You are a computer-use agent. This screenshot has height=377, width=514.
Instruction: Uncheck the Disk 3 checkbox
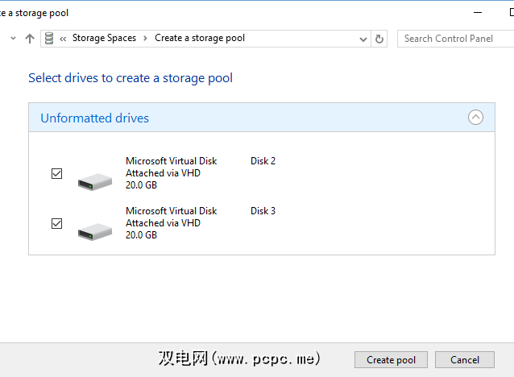pos(57,223)
